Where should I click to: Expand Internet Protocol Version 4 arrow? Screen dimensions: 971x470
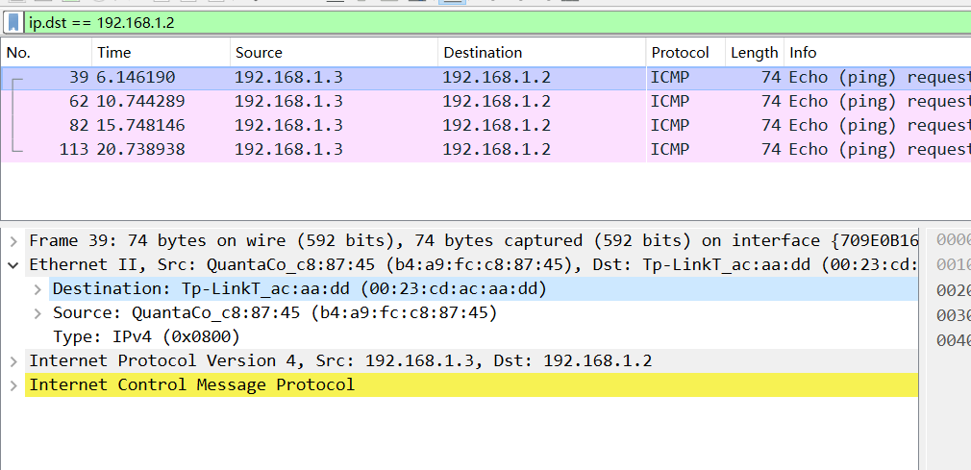point(13,360)
